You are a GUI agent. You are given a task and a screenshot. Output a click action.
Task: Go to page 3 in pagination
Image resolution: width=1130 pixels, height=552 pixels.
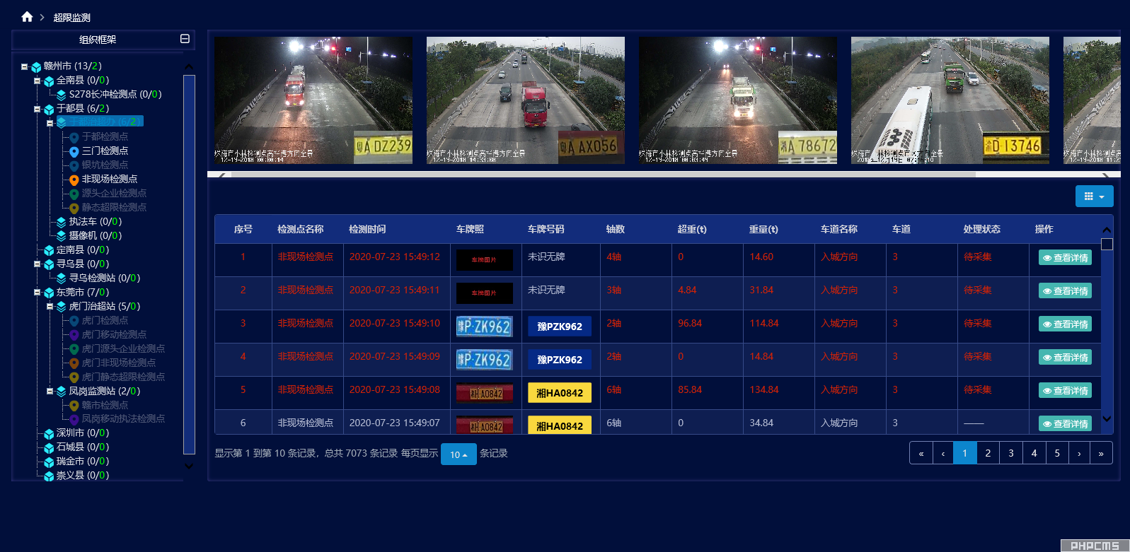click(1010, 453)
